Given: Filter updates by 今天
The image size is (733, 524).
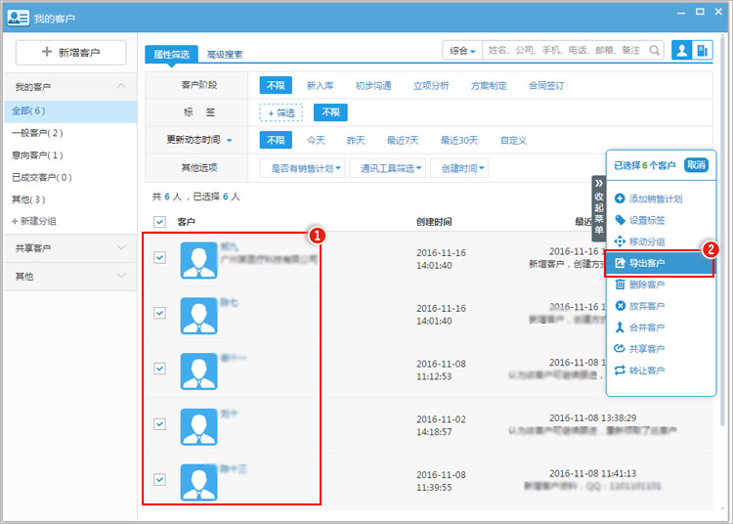Looking at the screenshot, I should click(x=316, y=140).
